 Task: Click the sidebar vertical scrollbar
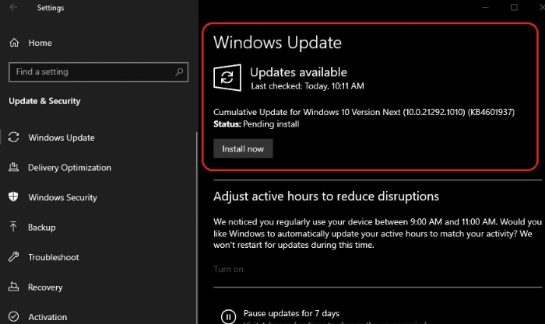tap(197, 227)
